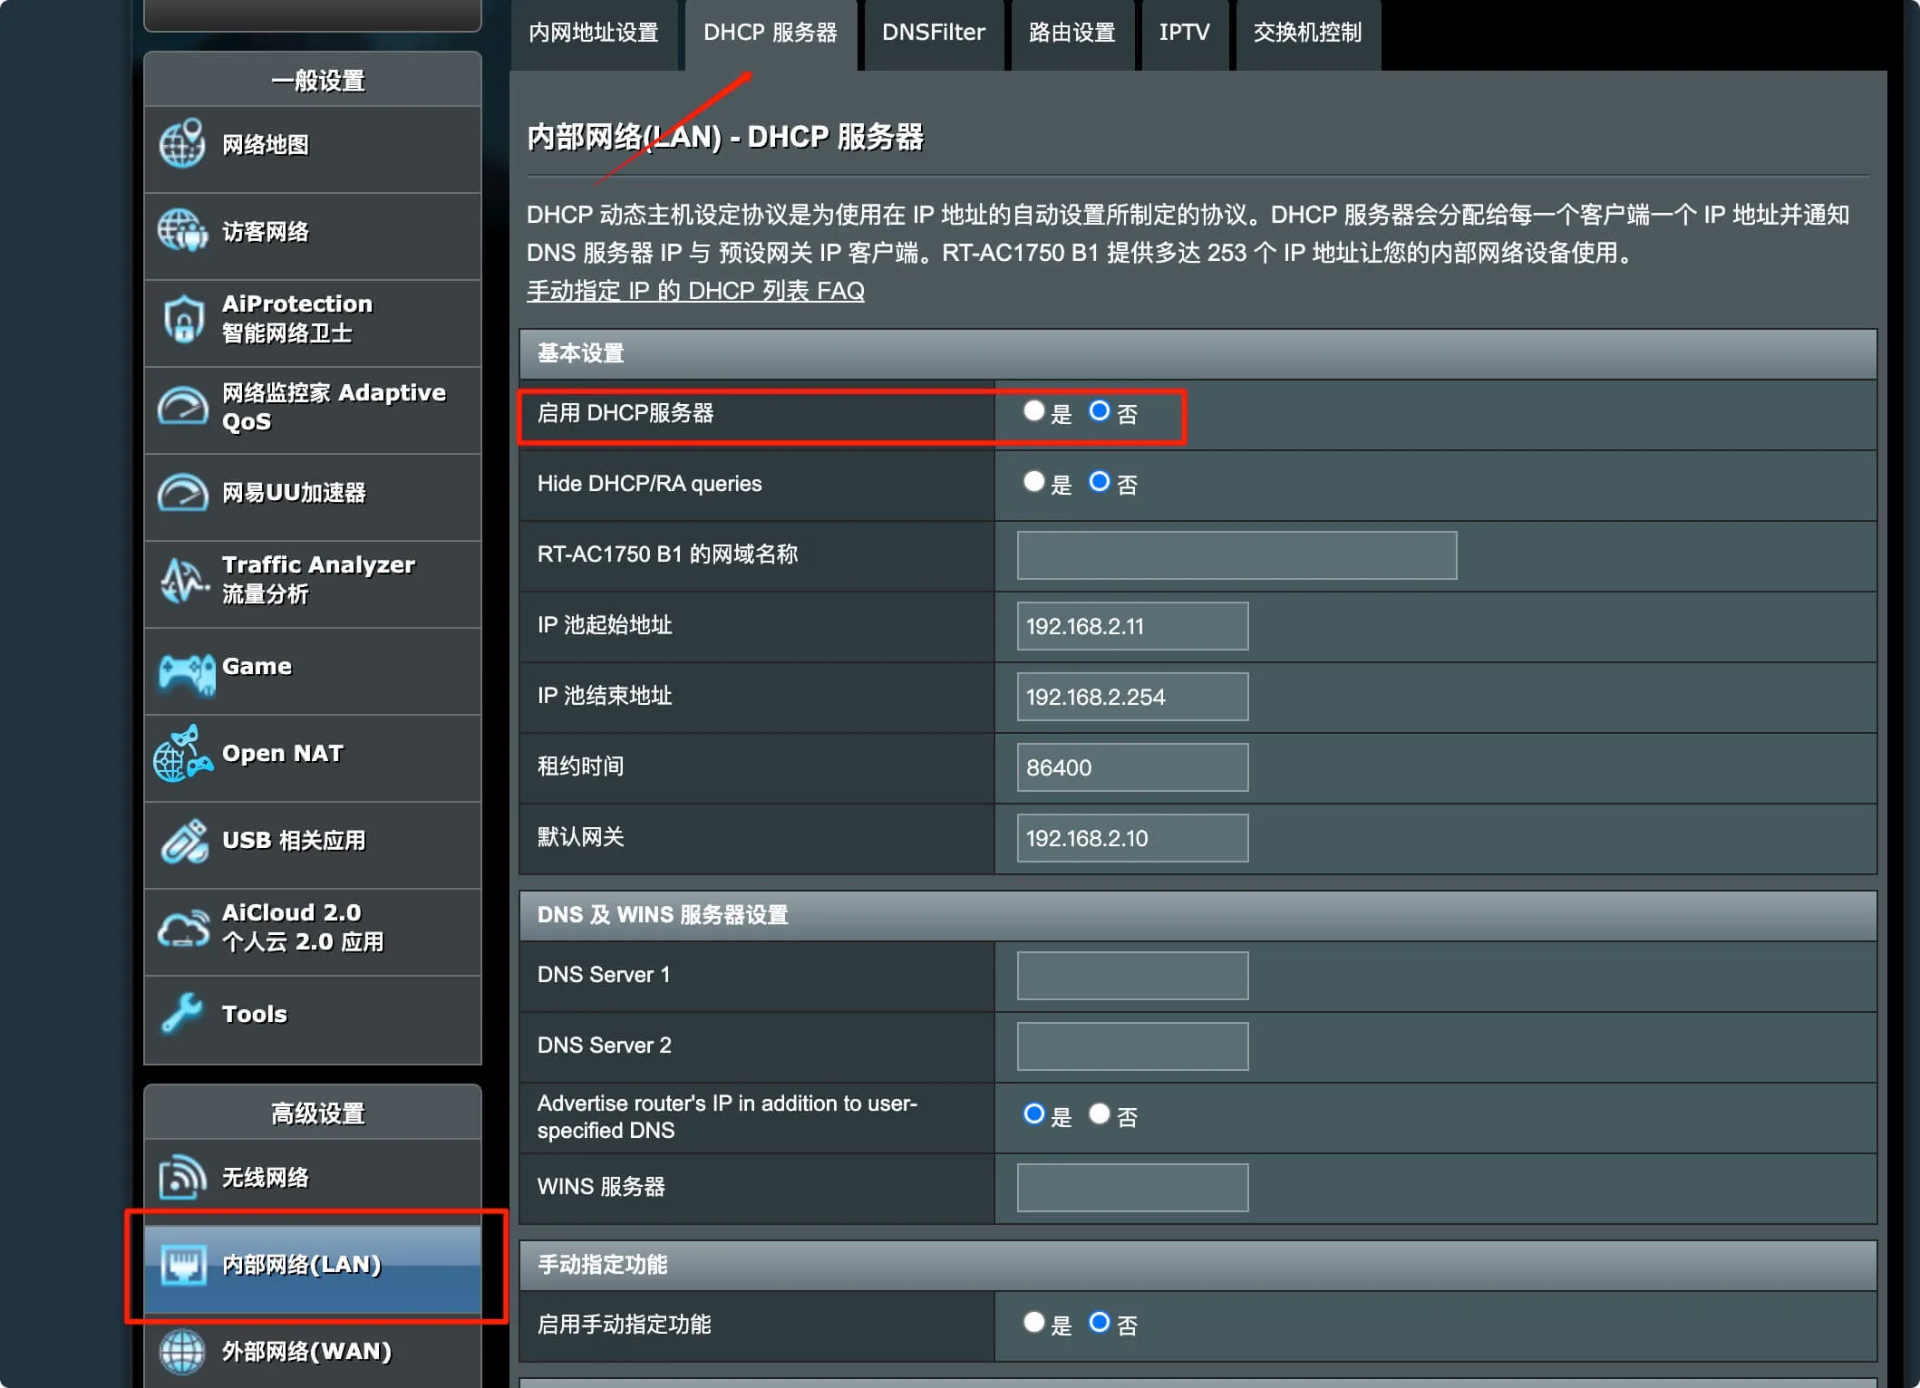Click the 无线网络 wireless icon
The width and height of the screenshot is (1920, 1388).
[182, 1177]
